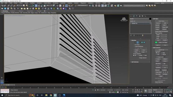173x97 pixels.
Task: Open the Rendering menu
Action: (55, 3)
